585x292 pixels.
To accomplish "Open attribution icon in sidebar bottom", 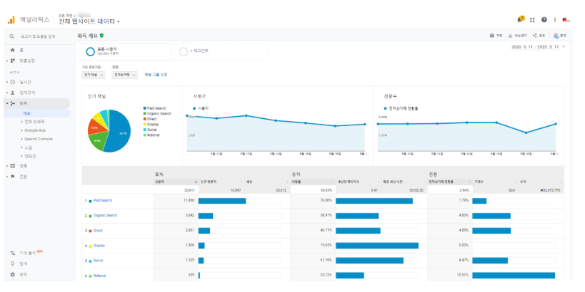I will pyautogui.click(x=13, y=253).
